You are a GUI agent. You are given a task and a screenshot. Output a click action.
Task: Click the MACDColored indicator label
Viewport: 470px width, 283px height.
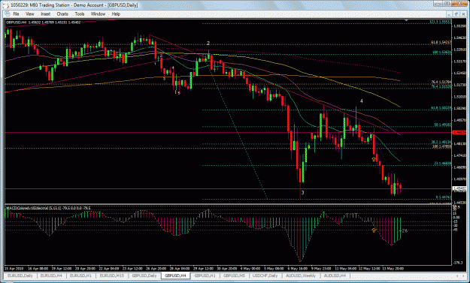coord(48,208)
